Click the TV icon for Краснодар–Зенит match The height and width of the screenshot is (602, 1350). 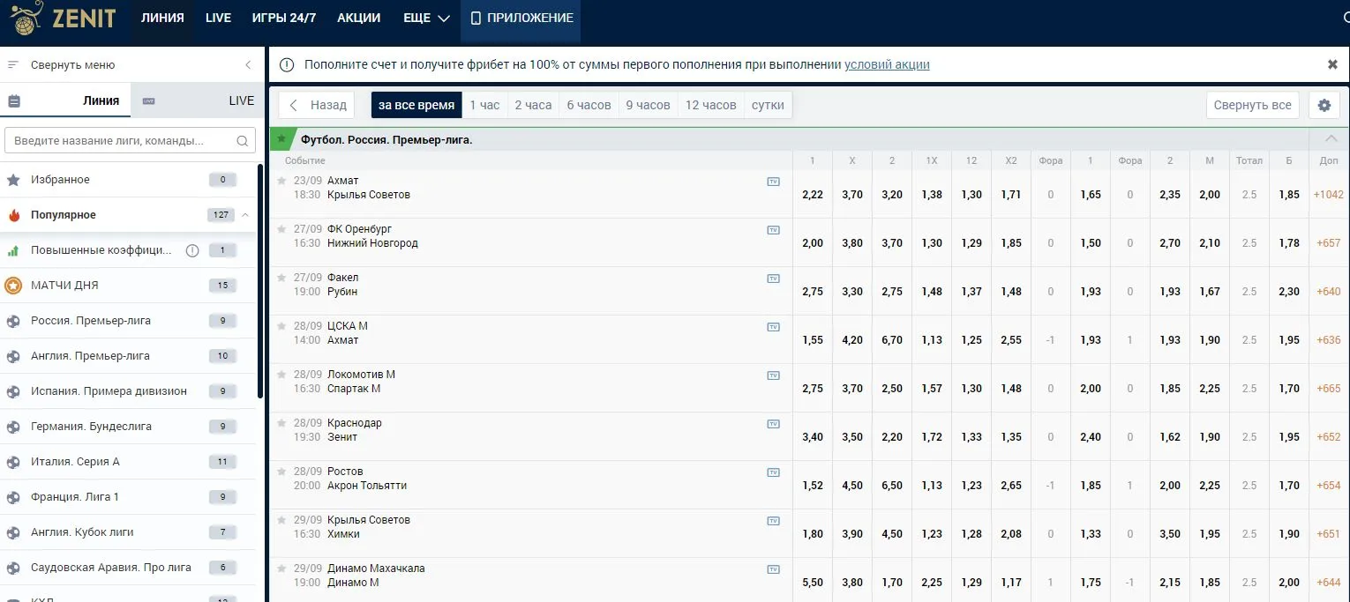click(x=773, y=424)
